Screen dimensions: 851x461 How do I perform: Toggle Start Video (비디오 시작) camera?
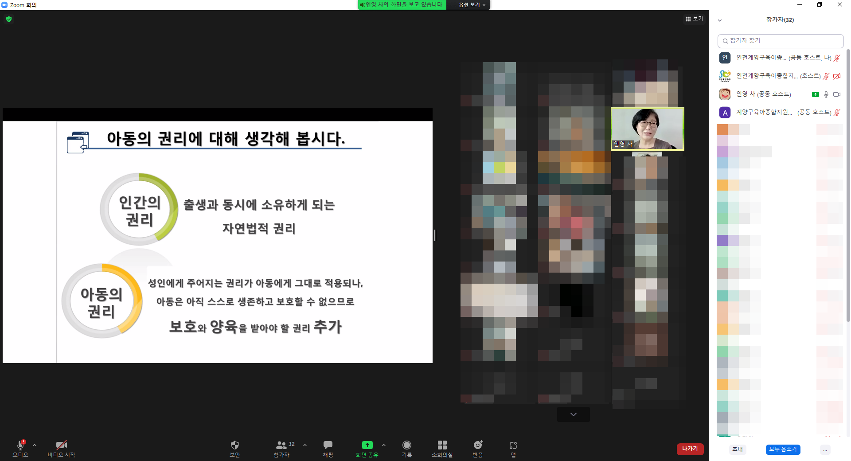coord(61,445)
